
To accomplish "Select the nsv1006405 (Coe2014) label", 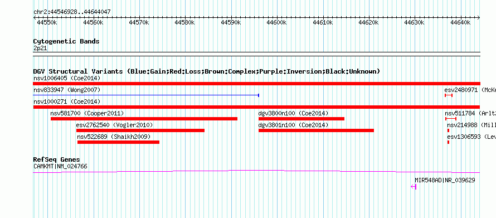I will point(67,78).
